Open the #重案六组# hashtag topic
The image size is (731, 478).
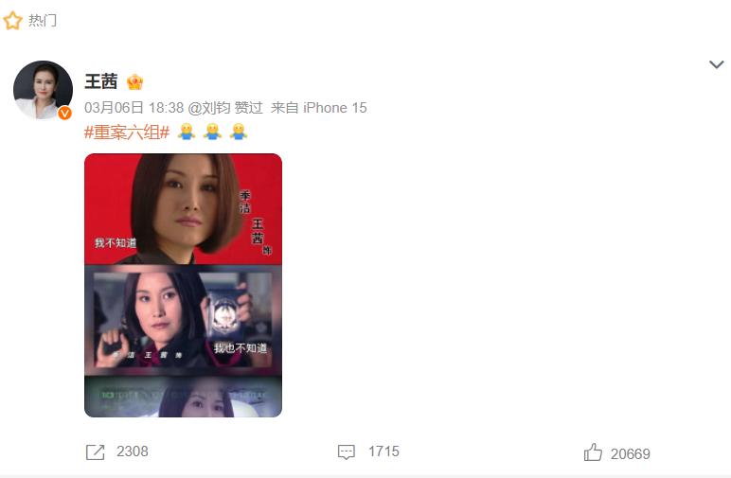127,133
